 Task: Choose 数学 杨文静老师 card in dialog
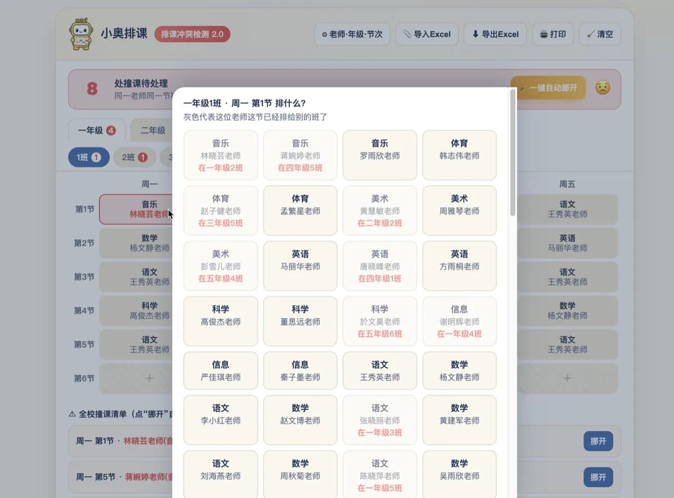tap(459, 371)
